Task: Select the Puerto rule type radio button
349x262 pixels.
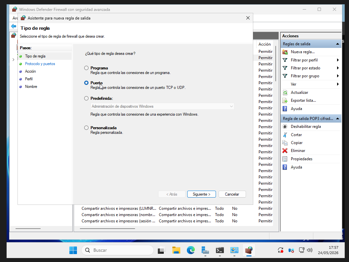Action: pyautogui.click(x=87, y=83)
